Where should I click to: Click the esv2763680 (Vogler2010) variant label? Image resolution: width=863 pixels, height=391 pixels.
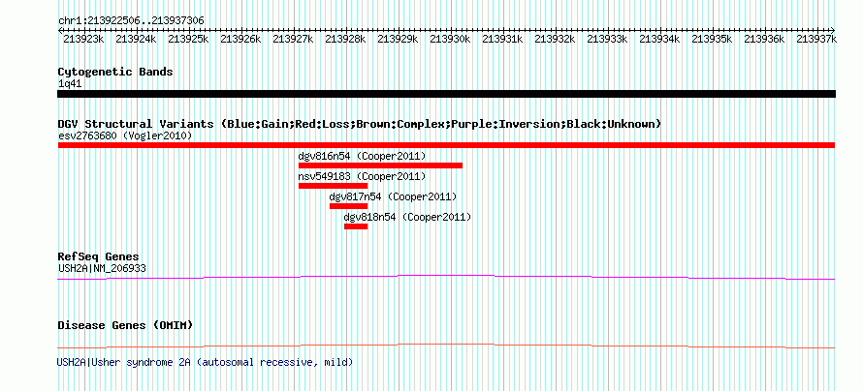pos(125,135)
